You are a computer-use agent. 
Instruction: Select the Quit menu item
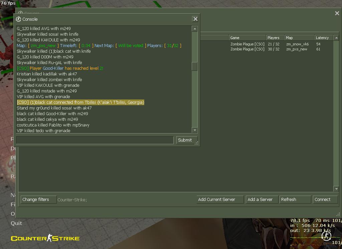[16, 223]
